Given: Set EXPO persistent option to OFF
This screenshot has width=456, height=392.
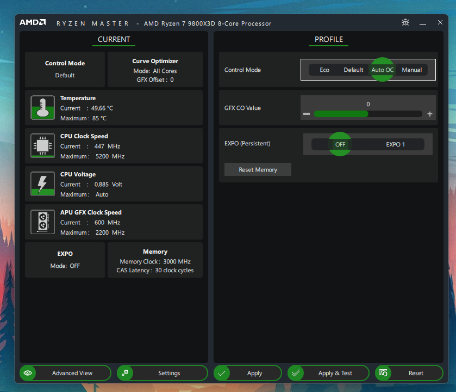Looking at the screenshot, I should pos(340,144).
